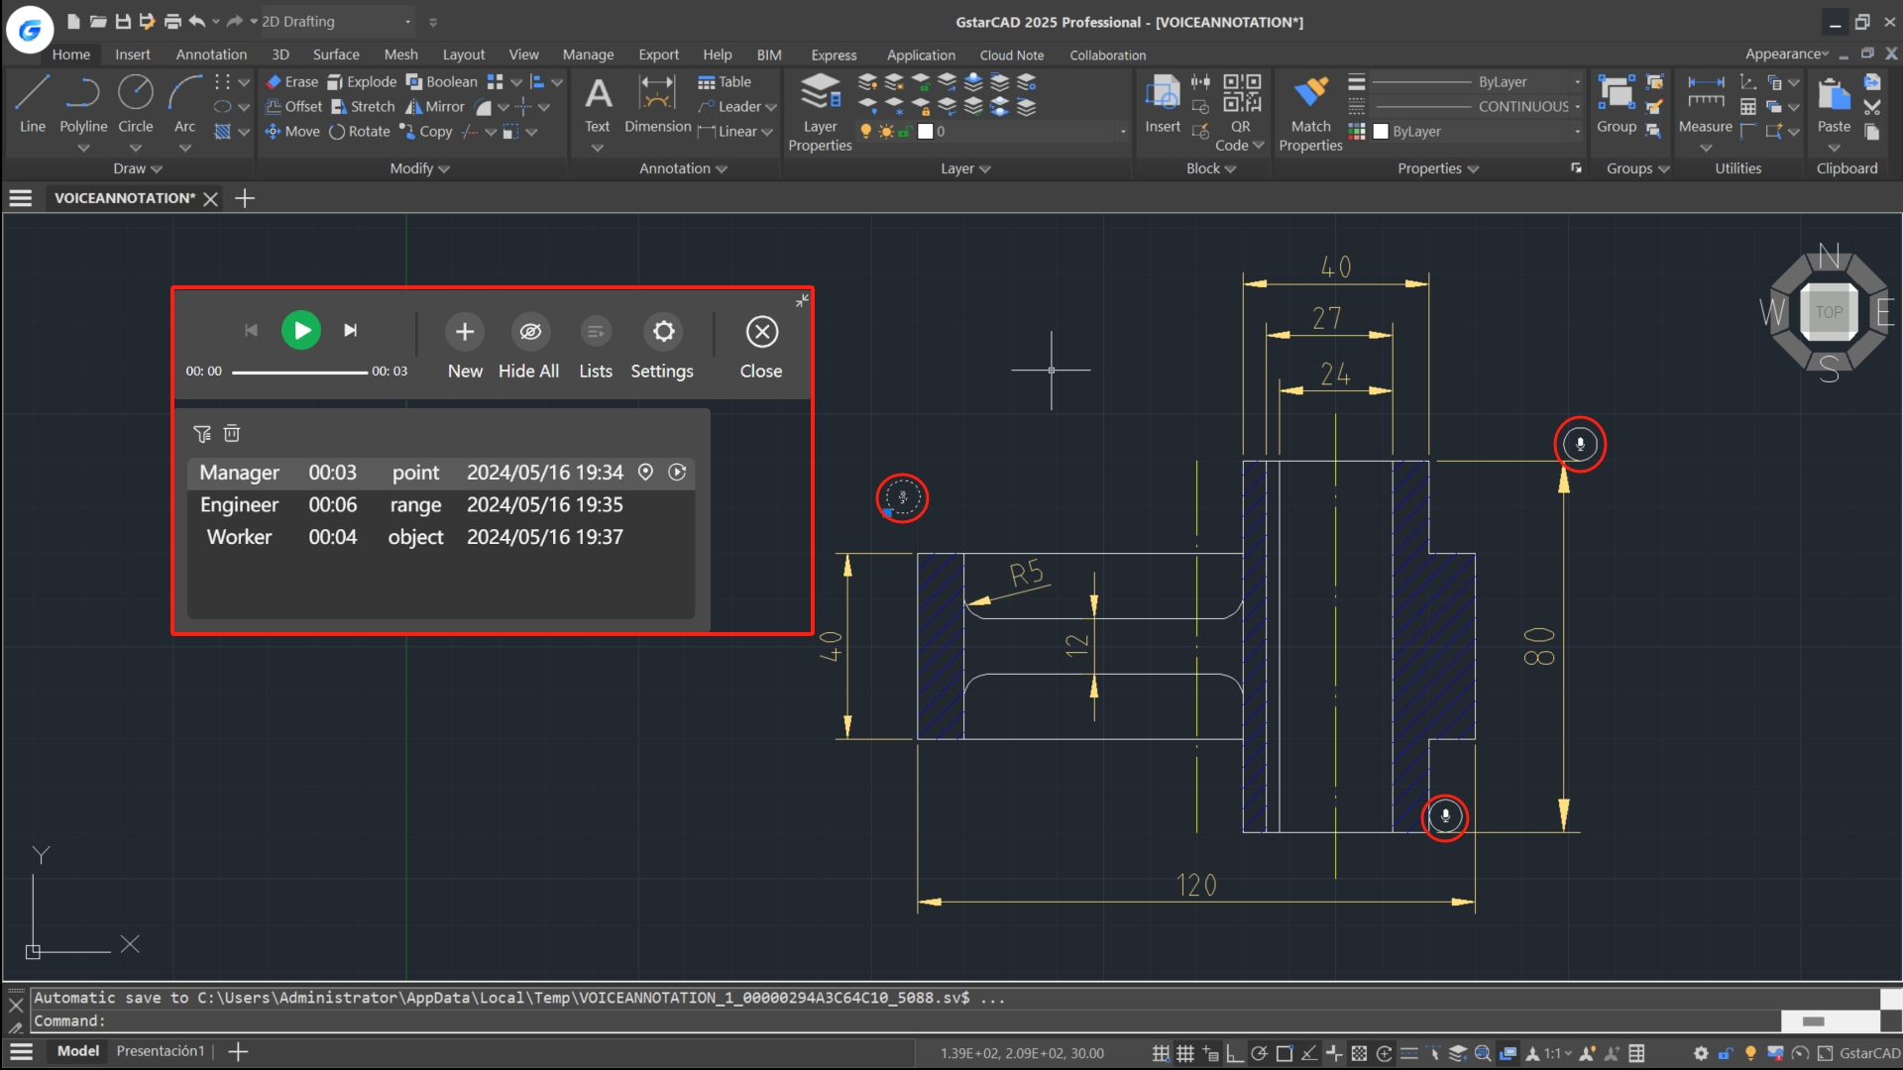Open Layer Properties manager
The image size is (1903, 1070).
pos(820,104)
